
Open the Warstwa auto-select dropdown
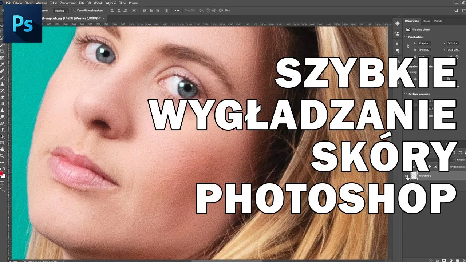point(60,11)
